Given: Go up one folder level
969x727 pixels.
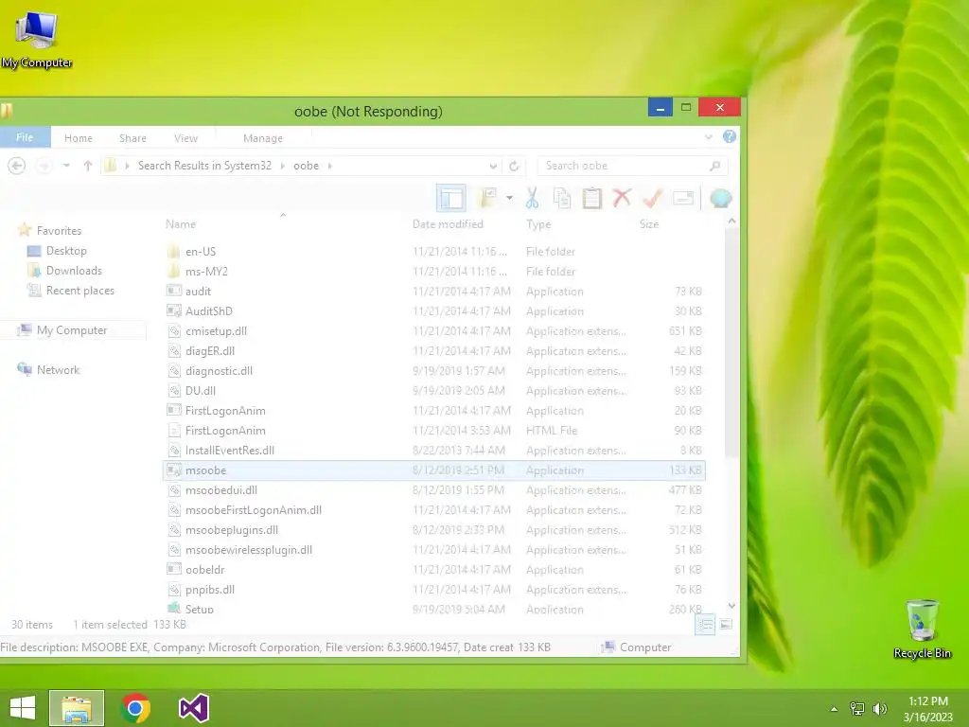Looking at the screenshot, I should (88, 166).
